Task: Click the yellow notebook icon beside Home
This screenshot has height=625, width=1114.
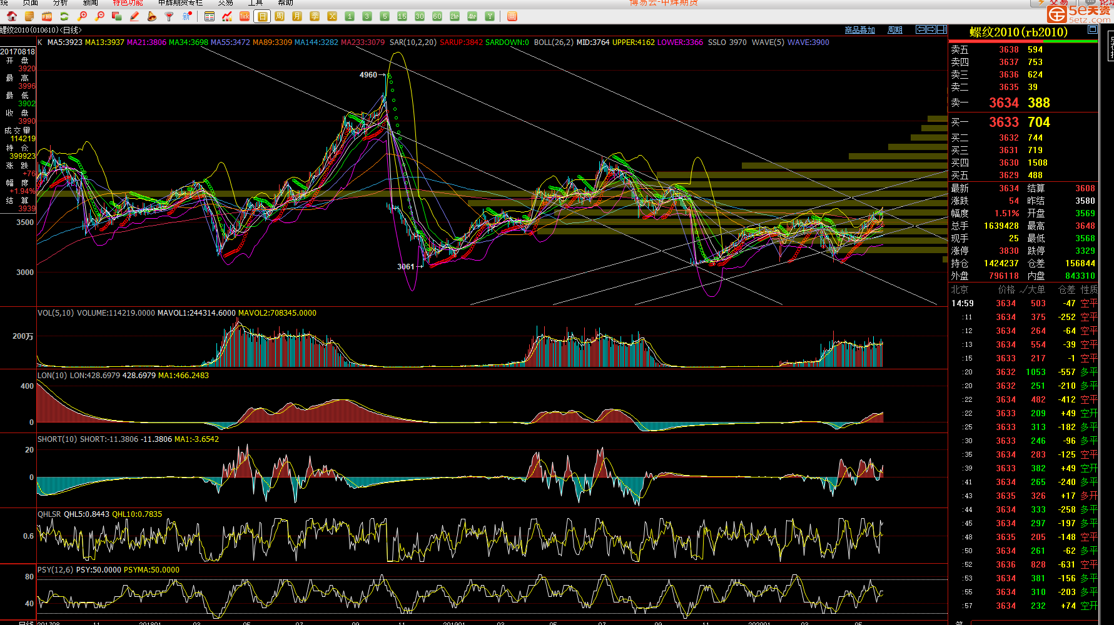Action: [29, 17]
